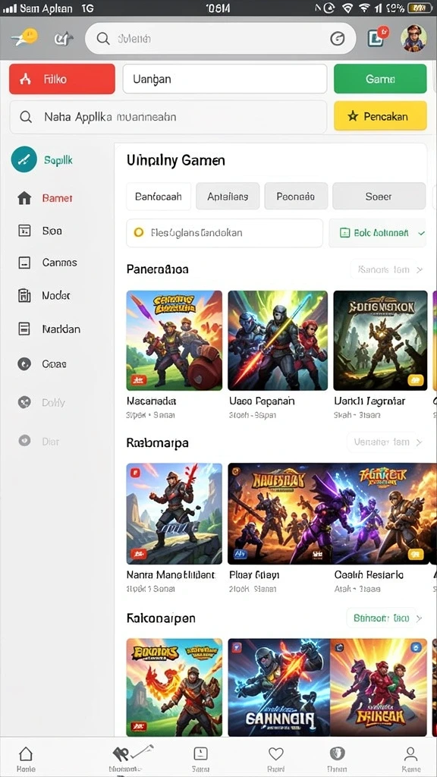The image size is (437, 777).
Task: Click the yellow smiley bird icon
Action: [x=25, y=38]
